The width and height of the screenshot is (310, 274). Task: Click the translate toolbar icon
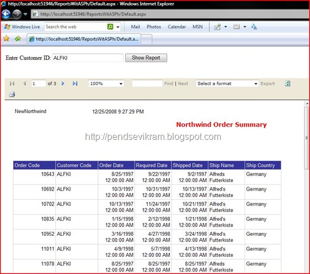click(254, 27)
